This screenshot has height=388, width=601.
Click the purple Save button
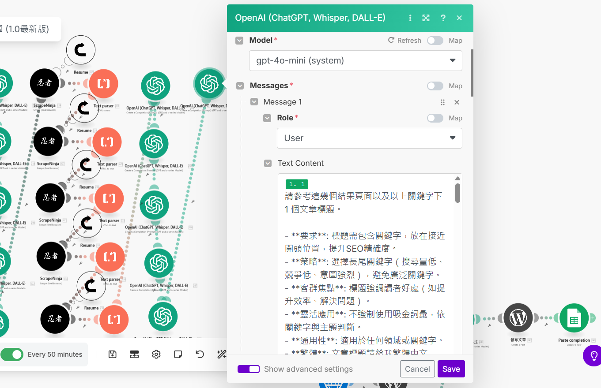[451, 369]
